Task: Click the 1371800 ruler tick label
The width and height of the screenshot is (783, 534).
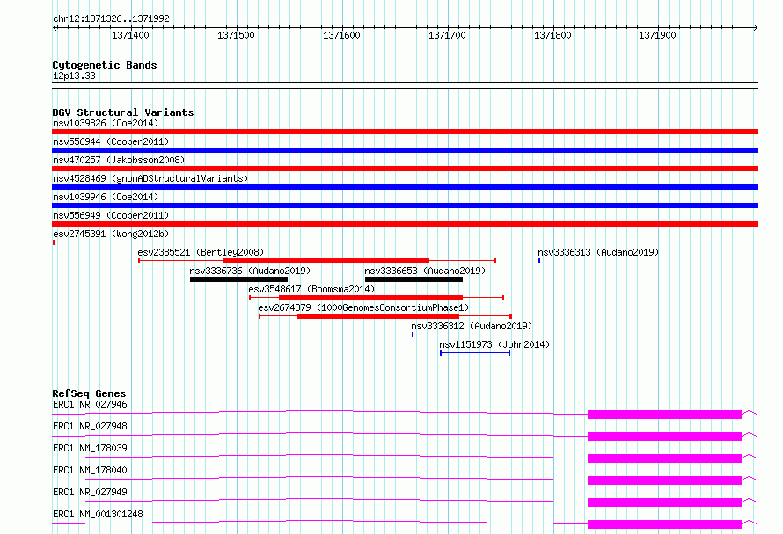Action: (552, 35)
